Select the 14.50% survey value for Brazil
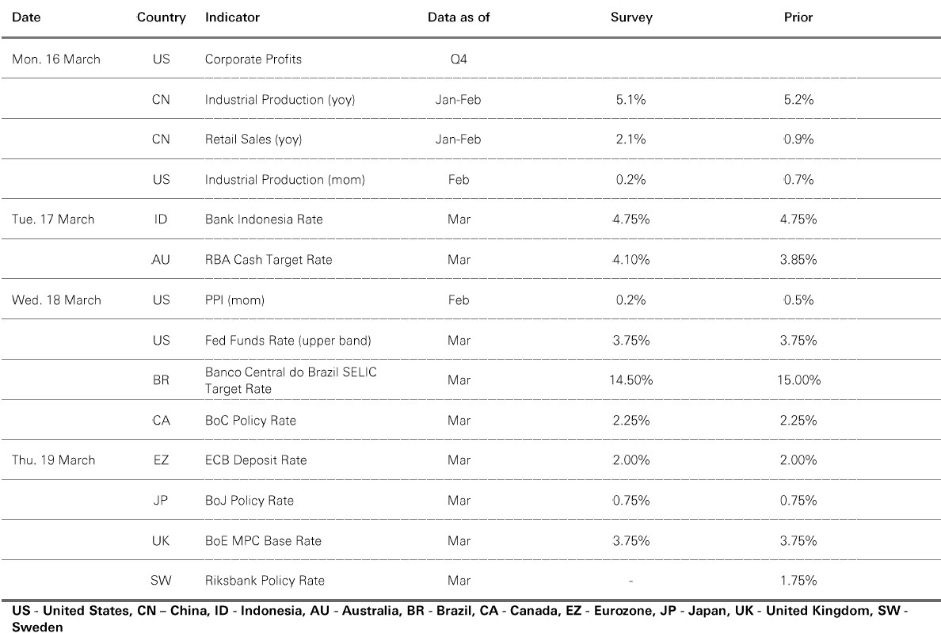 pos(631,380)
